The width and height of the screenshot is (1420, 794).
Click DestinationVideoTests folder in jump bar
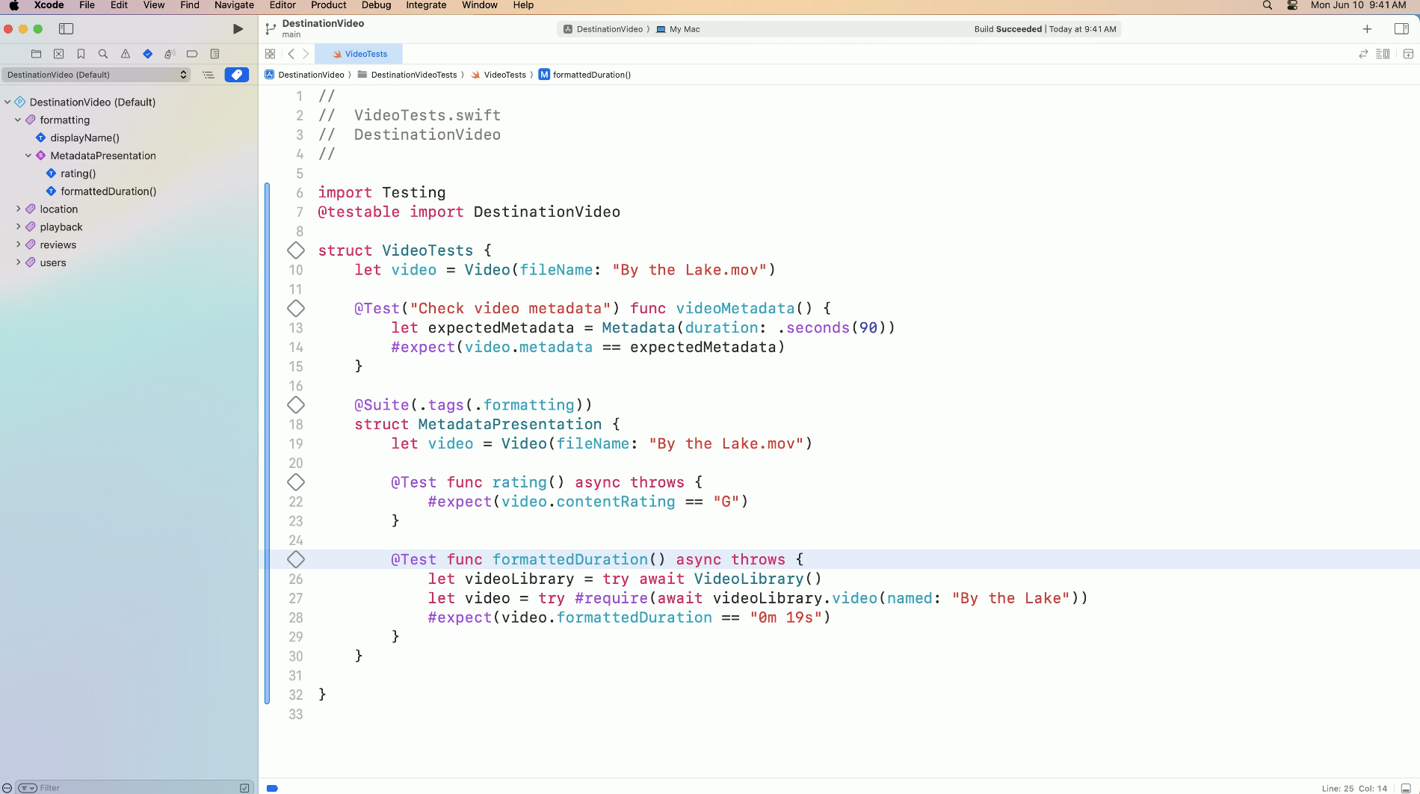(407, 75)
